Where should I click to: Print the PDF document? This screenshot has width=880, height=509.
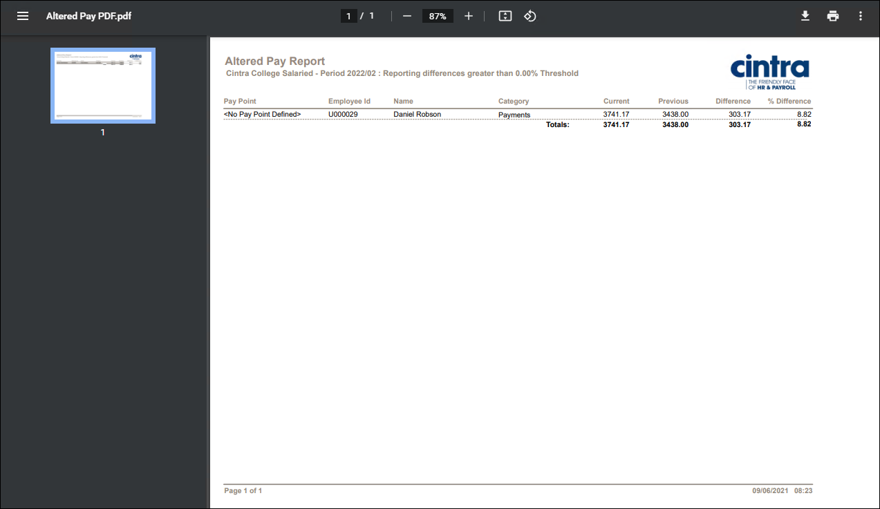[x=833, y=16]
